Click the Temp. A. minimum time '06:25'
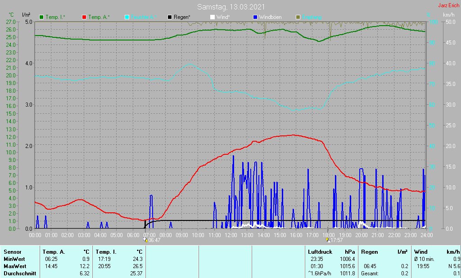Viewport: 461px width, 278px height. coord(51,259)
